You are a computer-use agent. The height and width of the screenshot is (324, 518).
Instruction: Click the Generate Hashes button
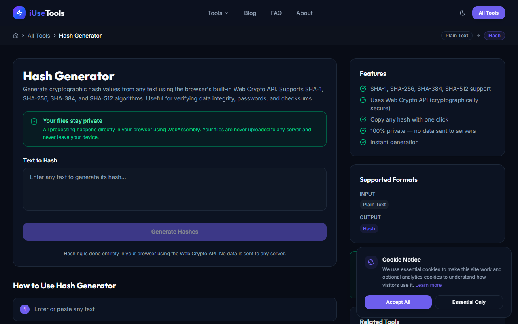pos(174,231)
